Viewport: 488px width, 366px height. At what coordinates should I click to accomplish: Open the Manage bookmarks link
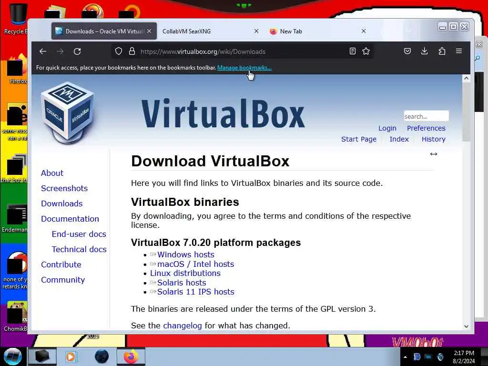pyautogui.click(x=244, y=68)
